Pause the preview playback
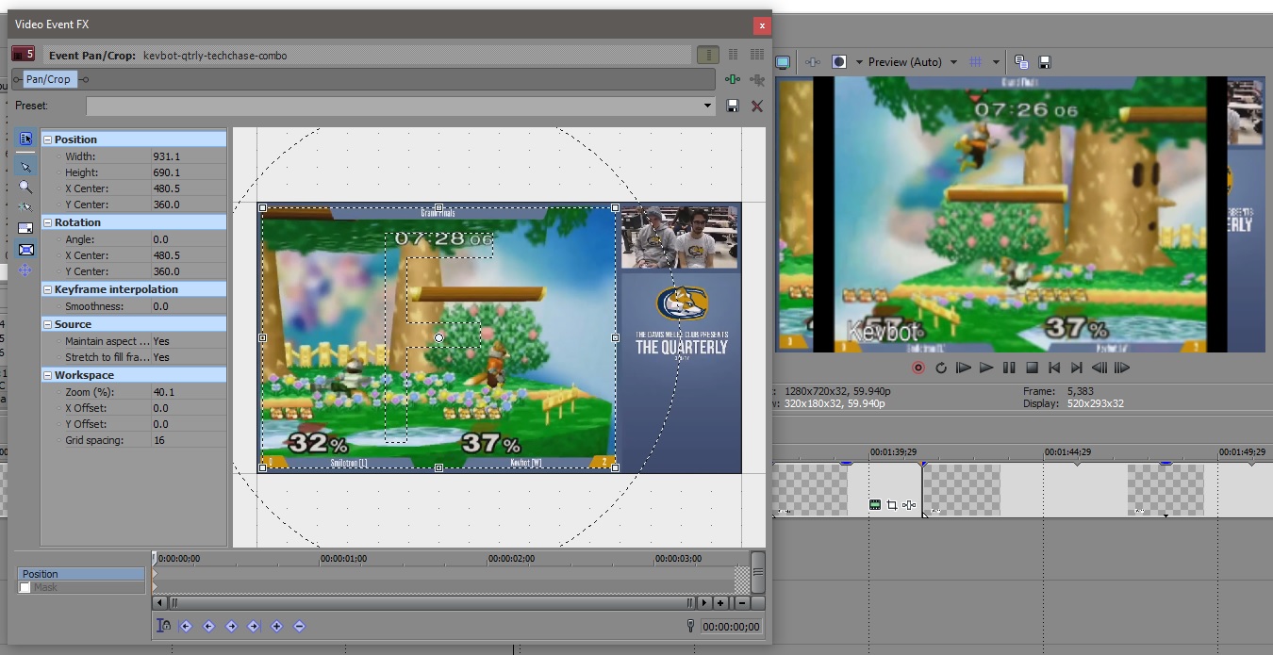 [1009, 368]
